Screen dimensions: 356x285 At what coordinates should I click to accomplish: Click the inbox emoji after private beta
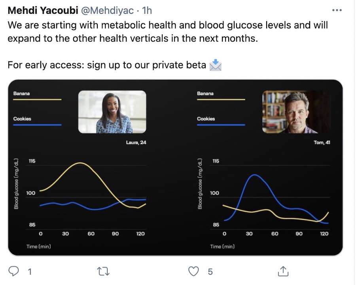point(215,65)
